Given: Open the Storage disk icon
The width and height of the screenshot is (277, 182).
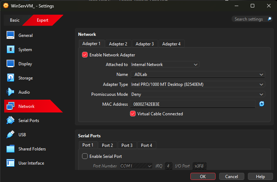Looking at the screenshot, I should (x=10, y=78).
